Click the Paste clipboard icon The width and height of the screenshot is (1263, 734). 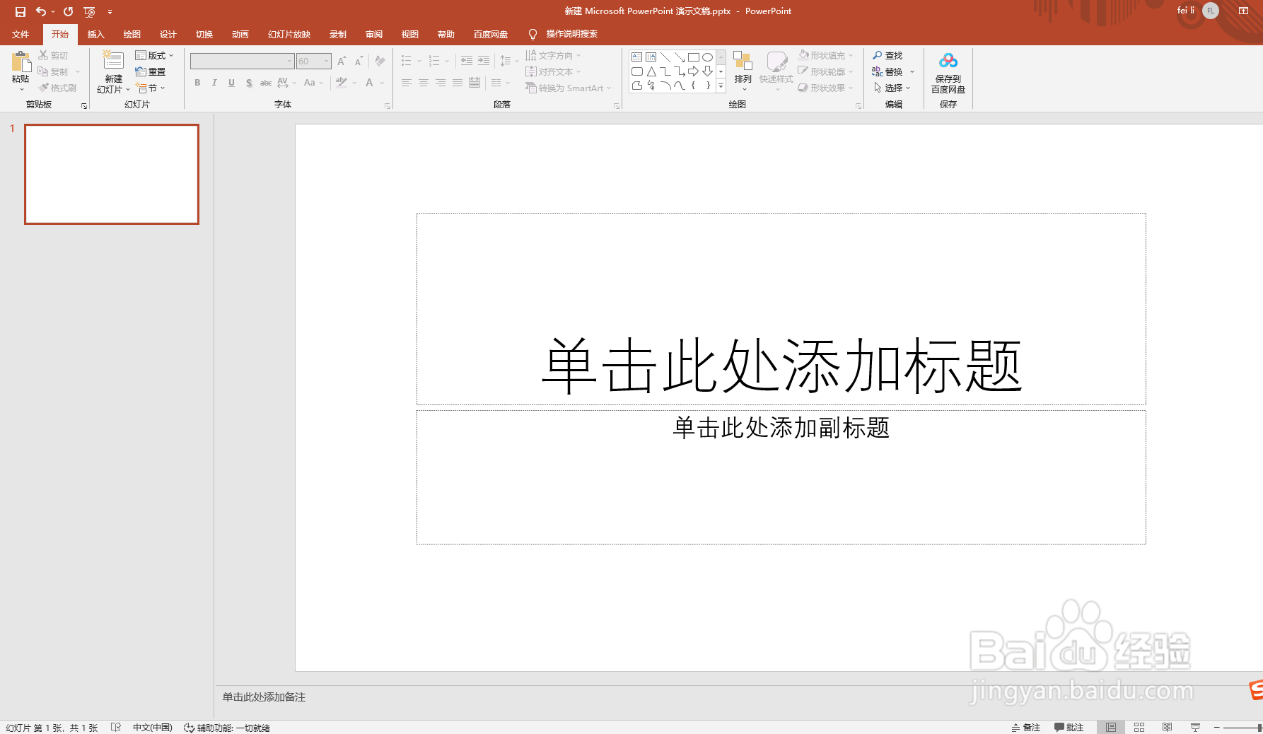coord(21,62)
